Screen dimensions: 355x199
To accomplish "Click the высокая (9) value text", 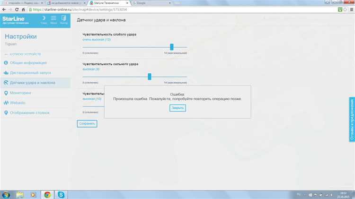I will (x=91, y=69).
